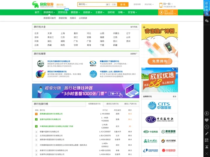This screenshot has height=157, width=210.
Task: Open 春秋国旅 brand logo
Action: [x=150, y=141]
